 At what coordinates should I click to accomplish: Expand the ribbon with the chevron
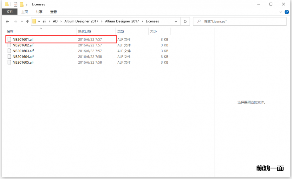pos(281,12)
